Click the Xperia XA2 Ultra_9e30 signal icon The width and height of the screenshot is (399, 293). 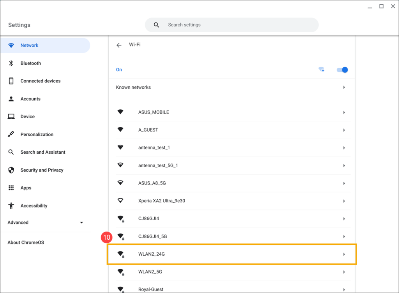pos(120,200)
